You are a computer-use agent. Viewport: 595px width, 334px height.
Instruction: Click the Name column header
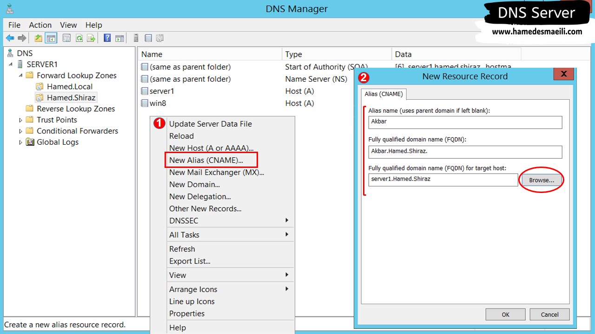[x=210, y=54]
